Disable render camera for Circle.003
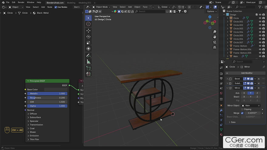The image size is (267, 150). (264, 28)
